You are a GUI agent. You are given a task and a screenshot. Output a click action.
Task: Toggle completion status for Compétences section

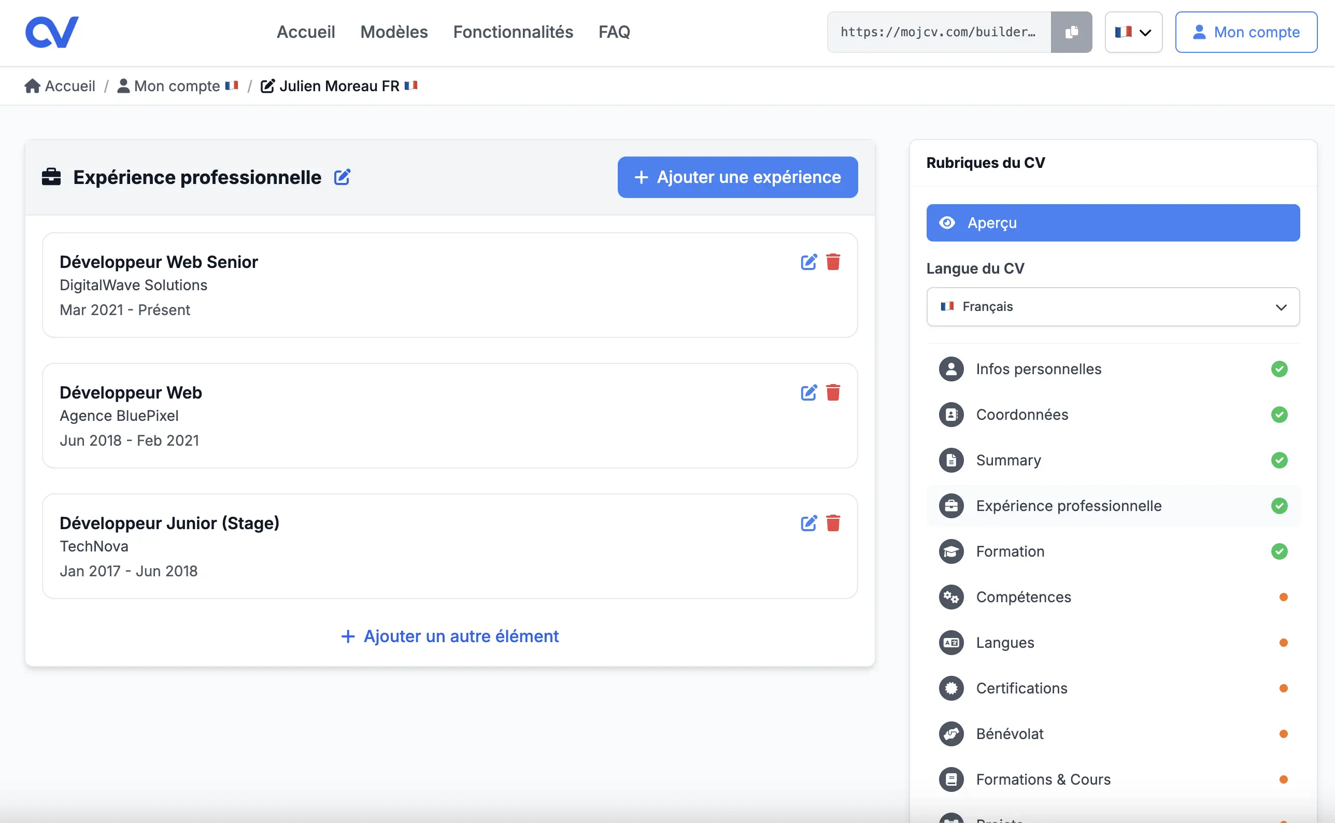coord(1284,597)
